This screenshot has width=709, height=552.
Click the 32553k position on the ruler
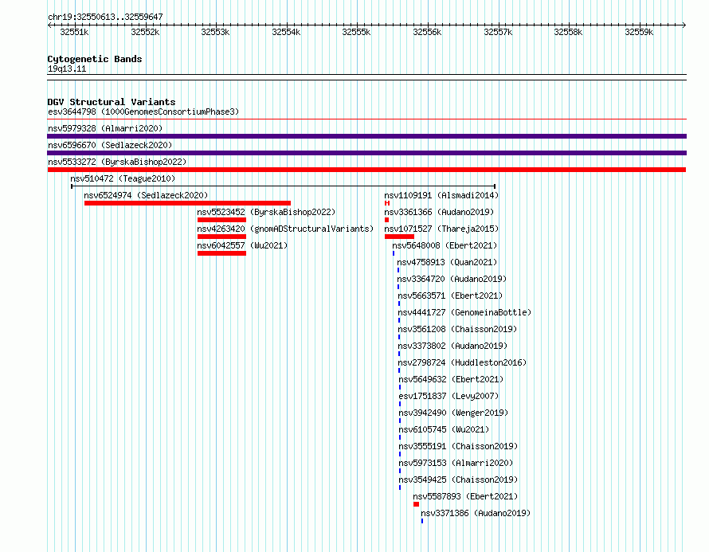click(215, 32)
